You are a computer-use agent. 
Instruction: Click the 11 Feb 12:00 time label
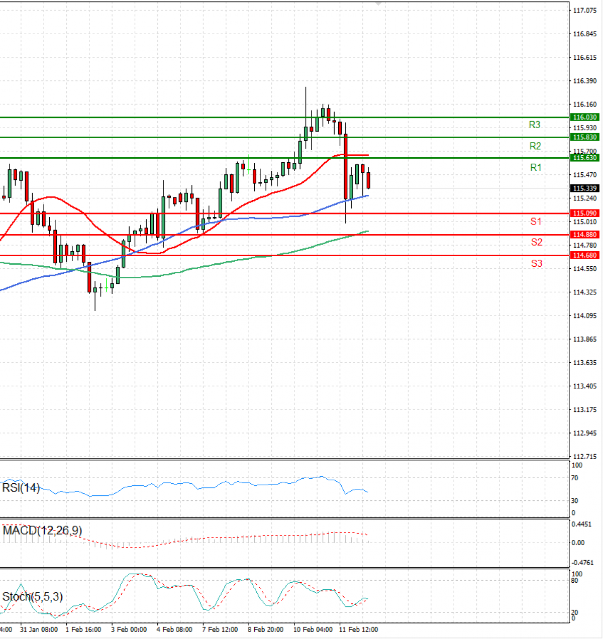point(358,629)
